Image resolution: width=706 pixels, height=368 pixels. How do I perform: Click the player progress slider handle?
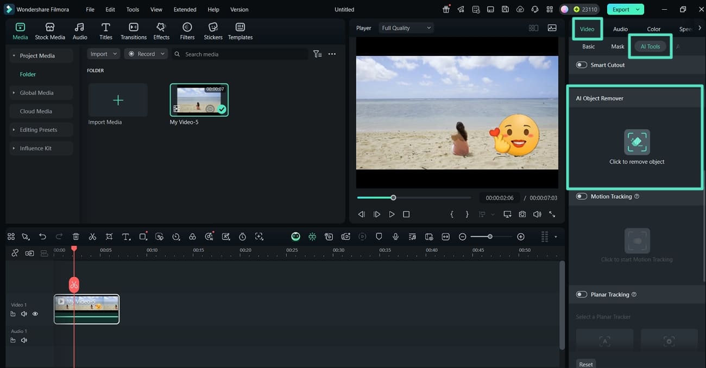click(393, 198)
